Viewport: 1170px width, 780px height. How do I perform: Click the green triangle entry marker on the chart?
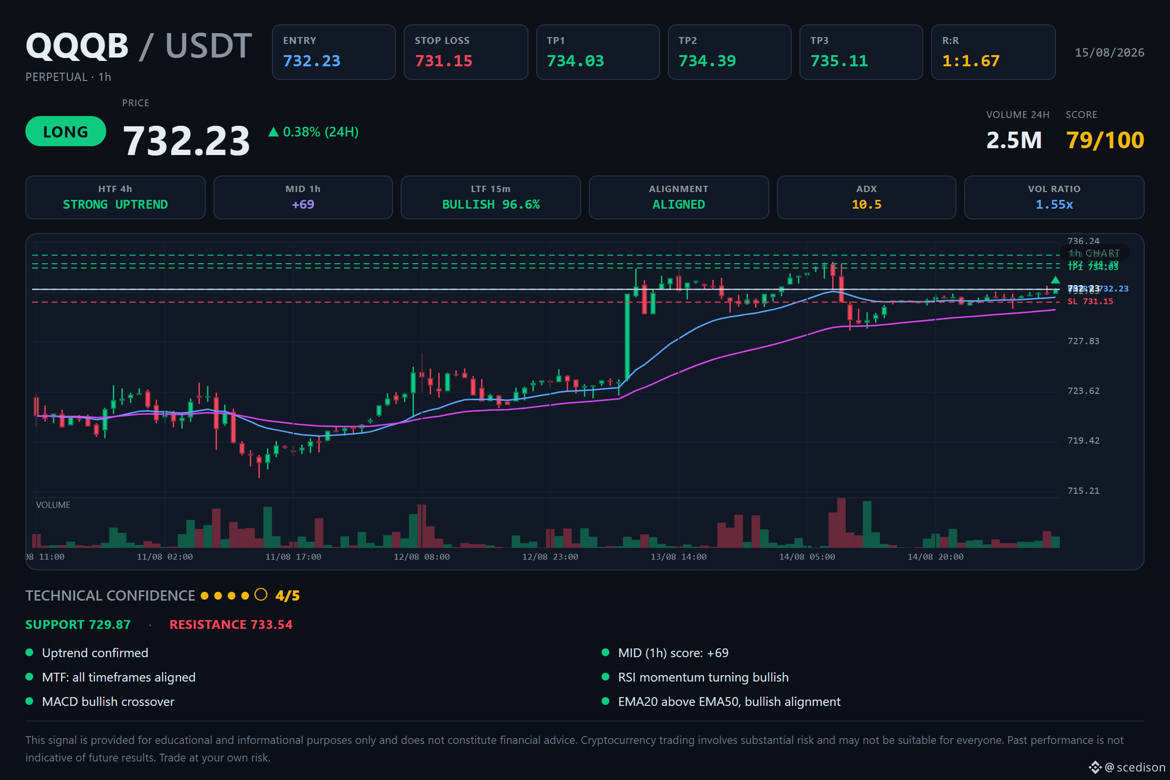pyautogui.click(x=1055, y=279)
